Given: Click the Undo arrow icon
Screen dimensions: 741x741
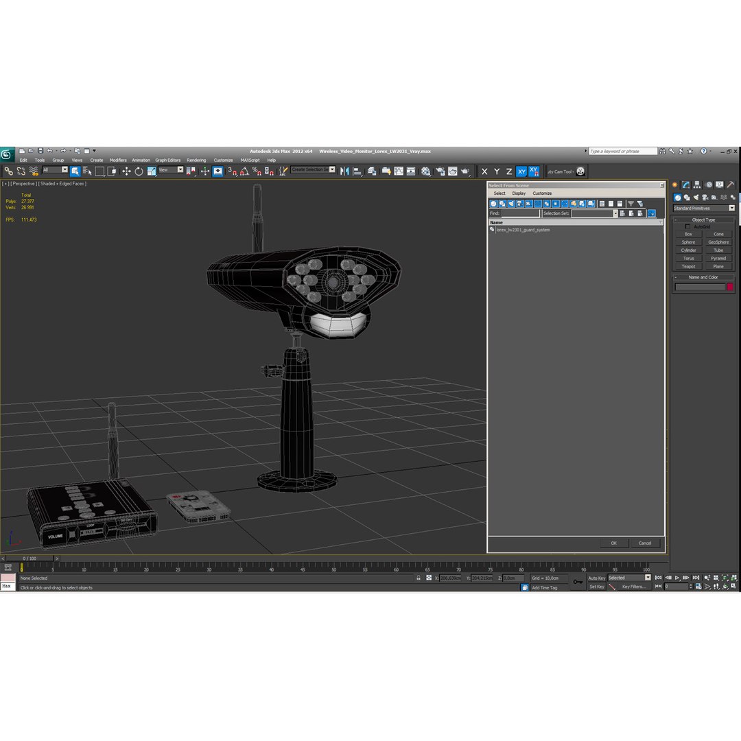Looking at the screenshot, I should (49, 151).
